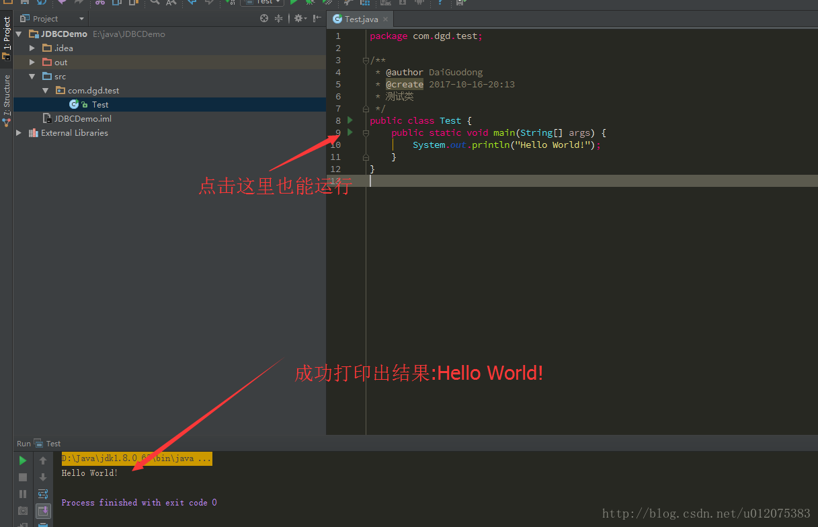This screenshot has height=527, width=818.
Task: Start debugging with the toolbar bug icon
Action: click(x=310, y=2)
